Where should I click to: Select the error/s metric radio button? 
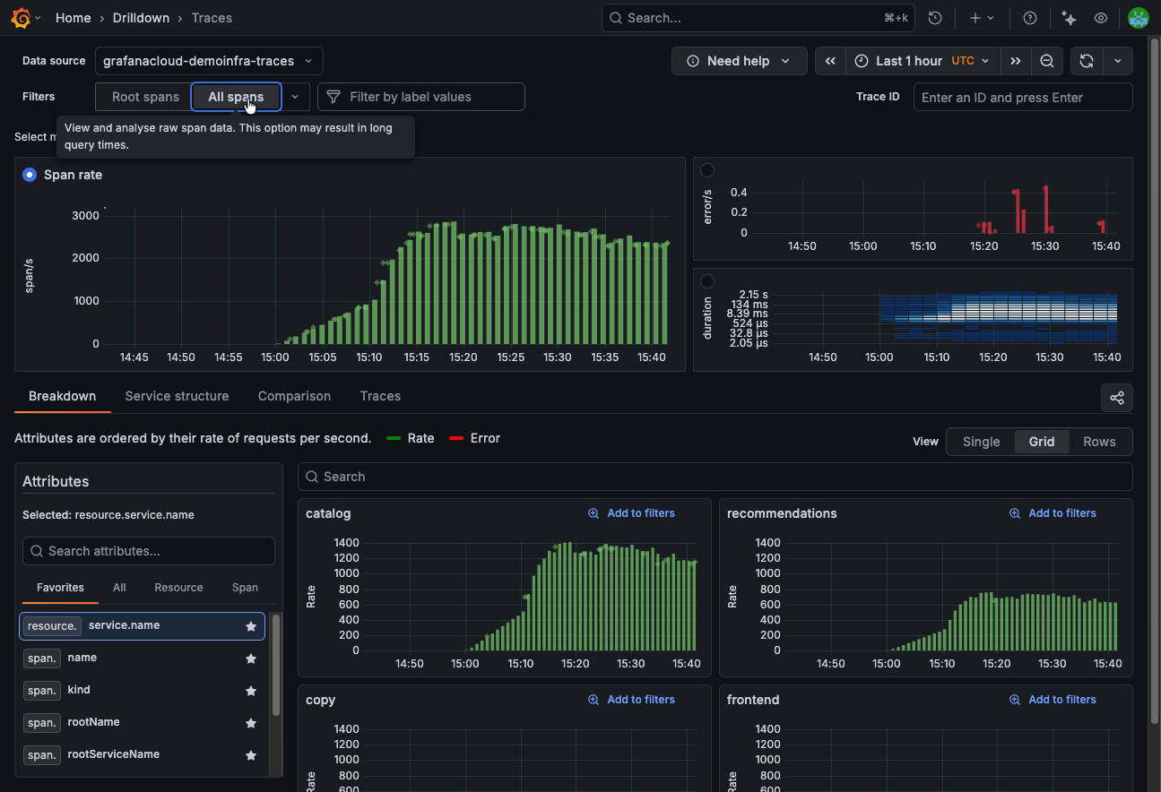coord(707,169)
